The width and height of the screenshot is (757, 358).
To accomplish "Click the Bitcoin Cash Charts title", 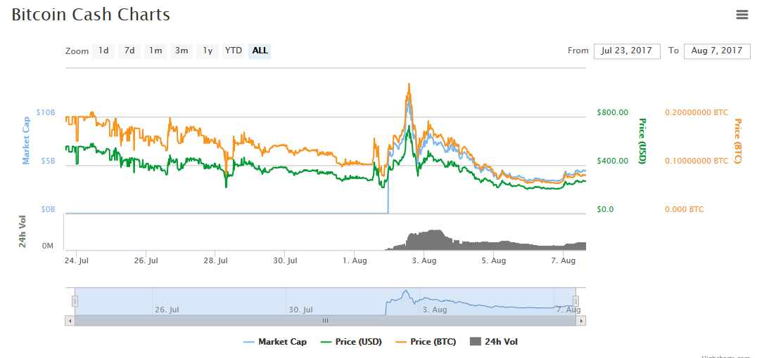I will 91,15.
